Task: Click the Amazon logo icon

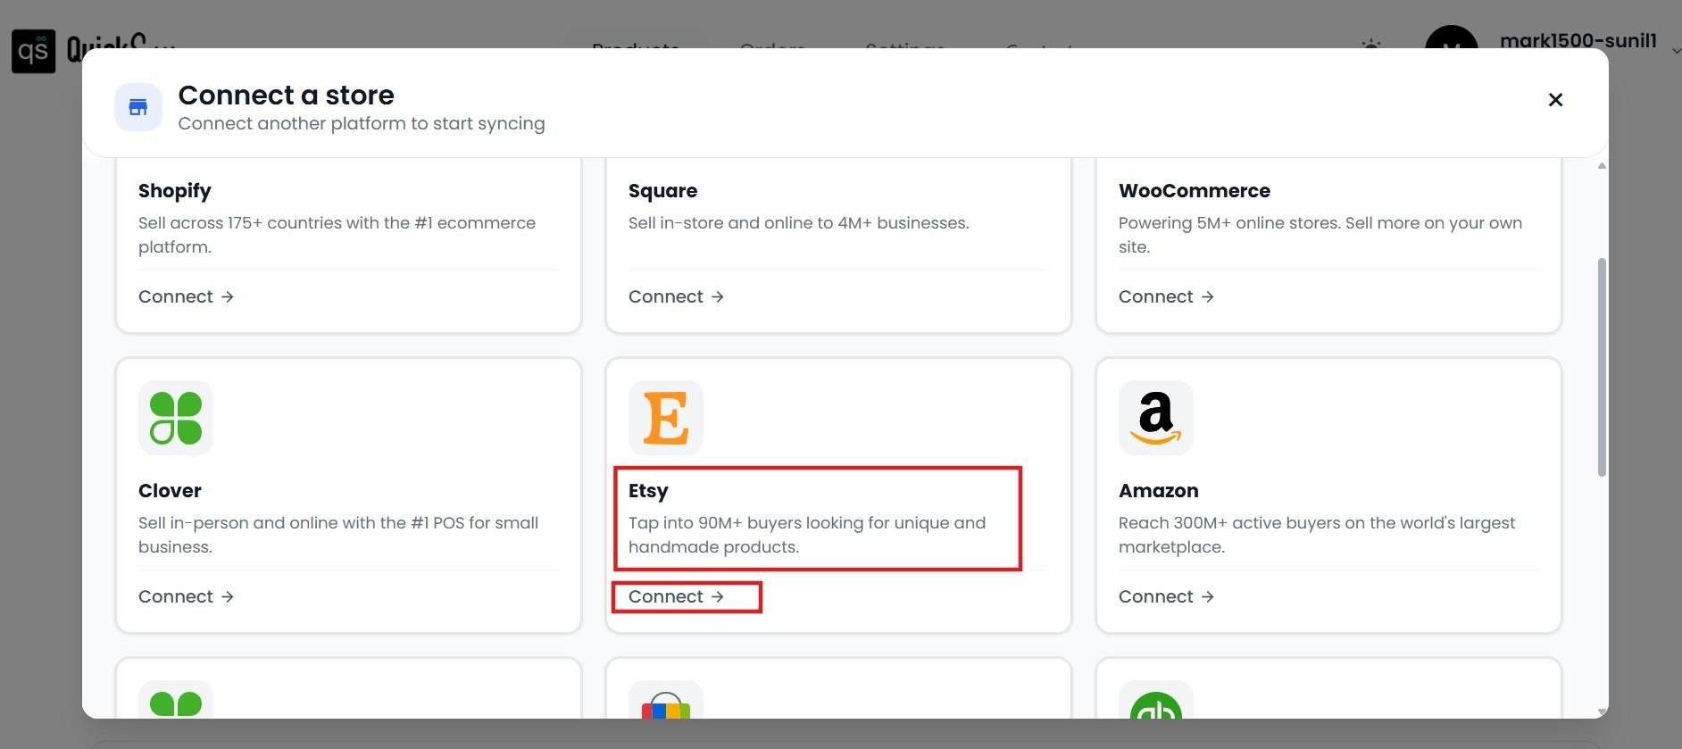Action: 1156,418
